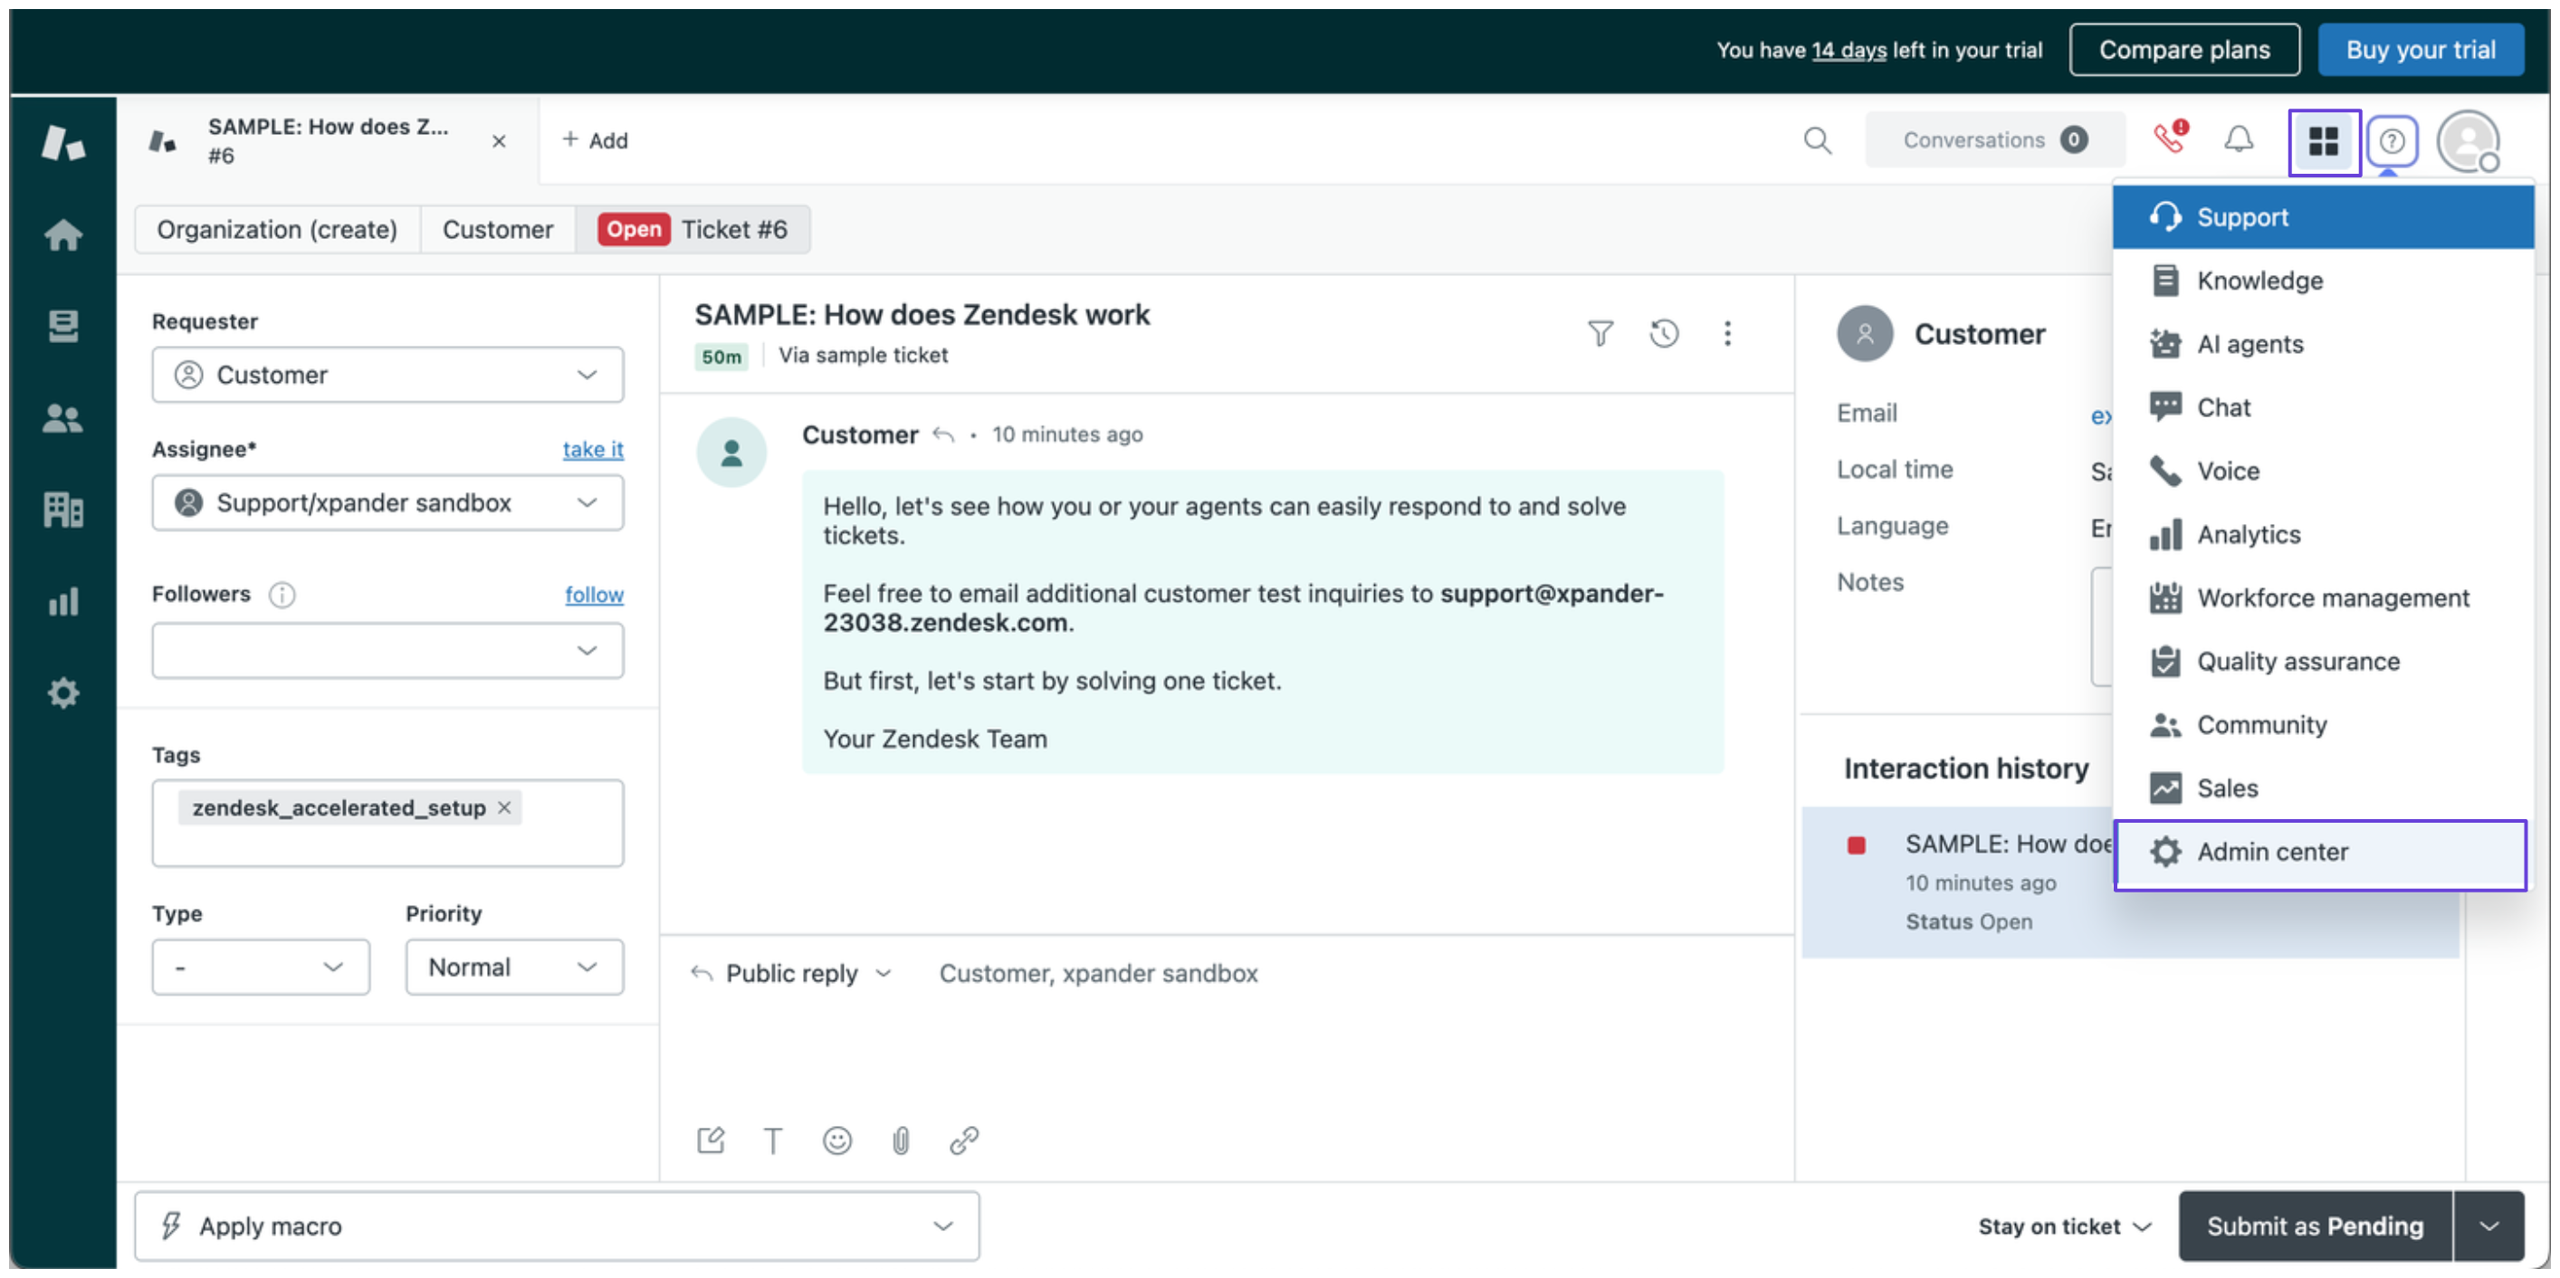The height and width of the screenshot is (1278, 2560).
Task: Click the Followers input field
Action: [387, 650]
